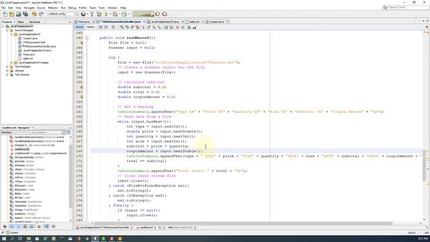
Task: Click the Build Project hammer icon
Action: point(92,14)
